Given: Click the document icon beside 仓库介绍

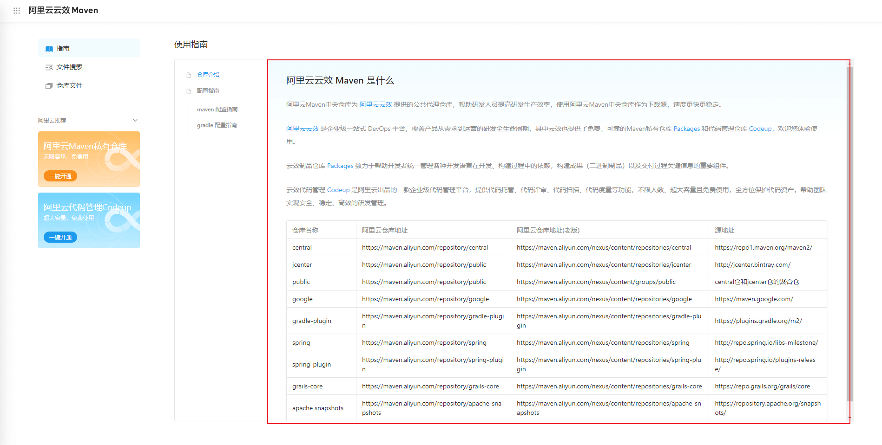Looking at the screenshot, I should pos(189,75).
